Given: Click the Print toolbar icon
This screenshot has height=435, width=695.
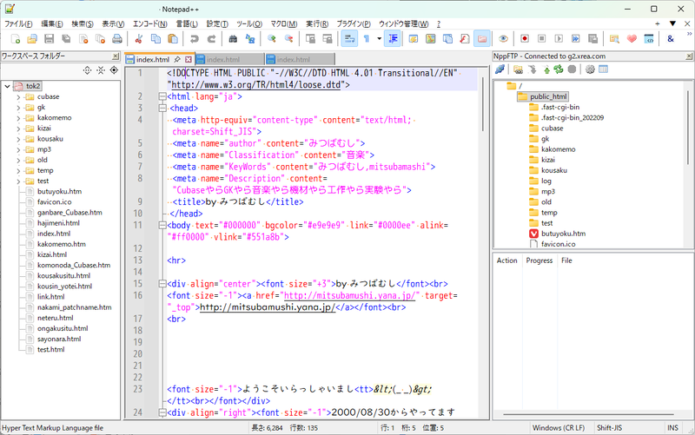Looking at the screenshot, I should tap(117, 39).
